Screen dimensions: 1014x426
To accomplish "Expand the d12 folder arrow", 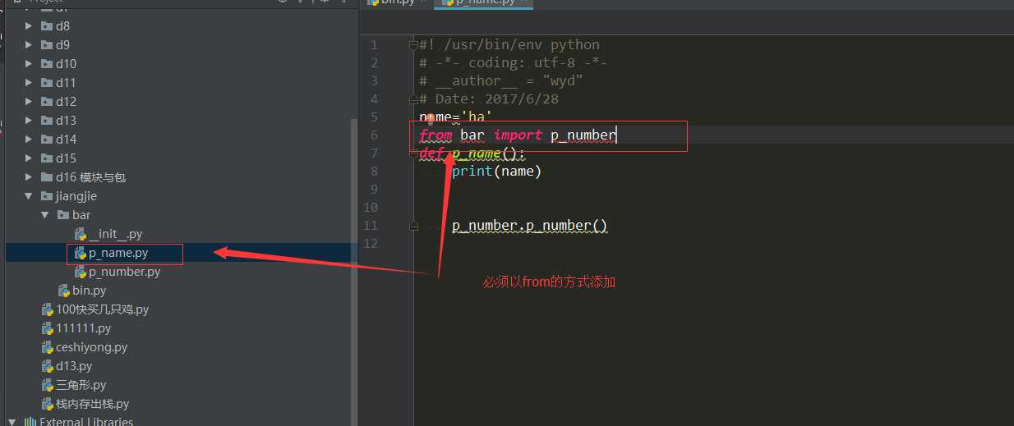I will 30,102.
